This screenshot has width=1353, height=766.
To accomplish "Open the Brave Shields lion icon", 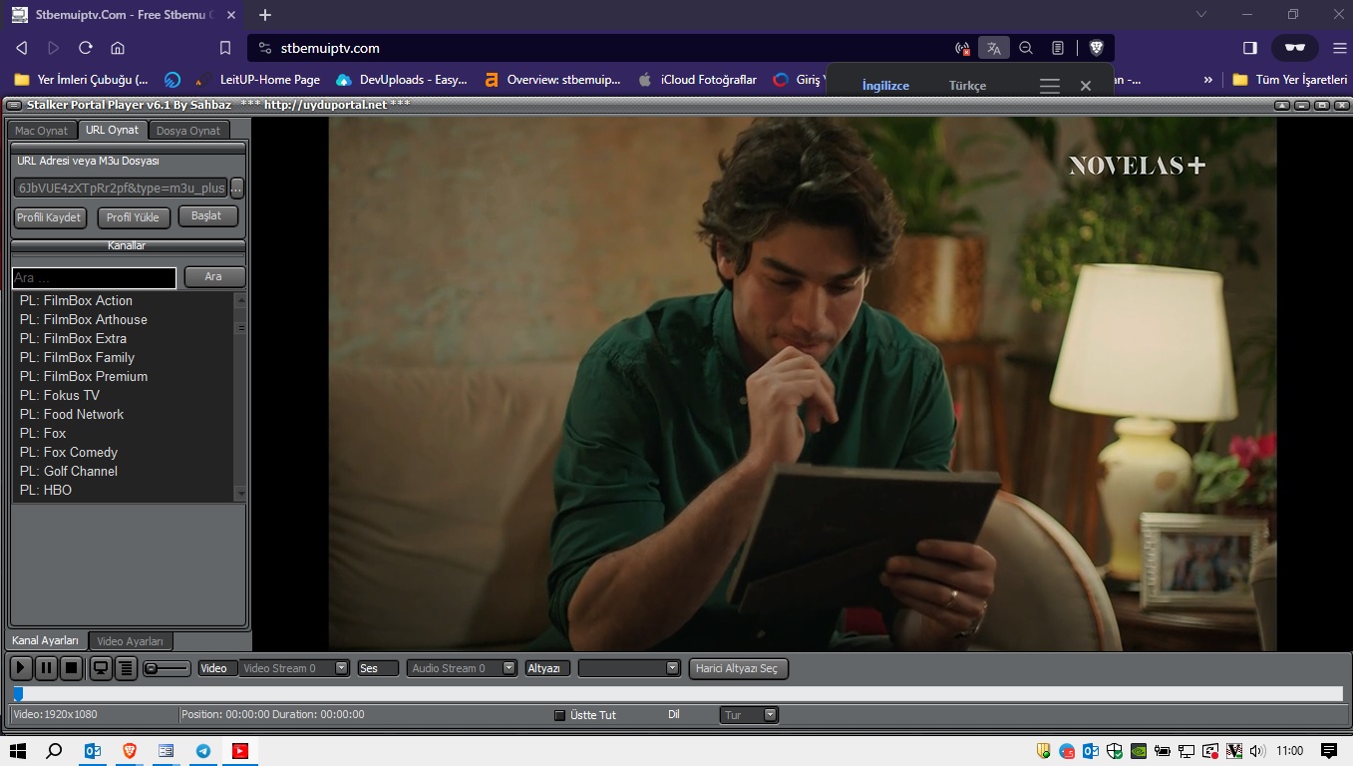I will pos(1096,48).
